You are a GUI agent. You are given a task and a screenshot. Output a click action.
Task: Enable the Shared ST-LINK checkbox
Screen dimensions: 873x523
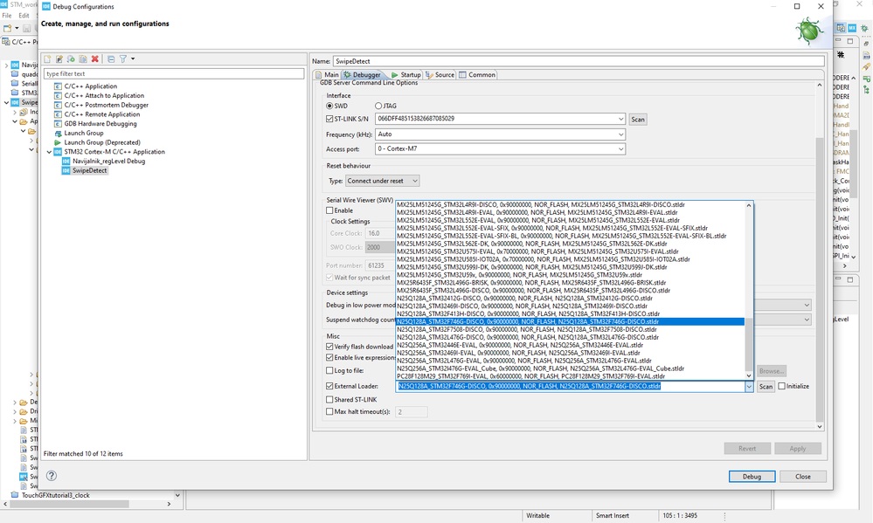[329, 399]
